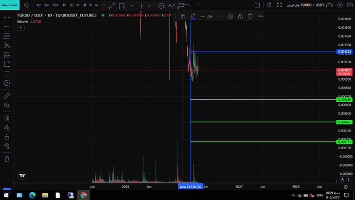The image size is (355, 200).
Task: Hide all drawings using eye icon
Action: pyautogui.click(x=7, y=147)
